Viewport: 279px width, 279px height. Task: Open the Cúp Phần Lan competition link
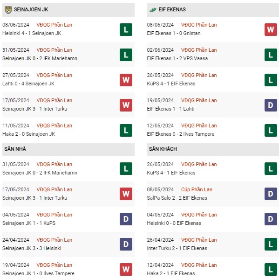(x=197, y=189)
